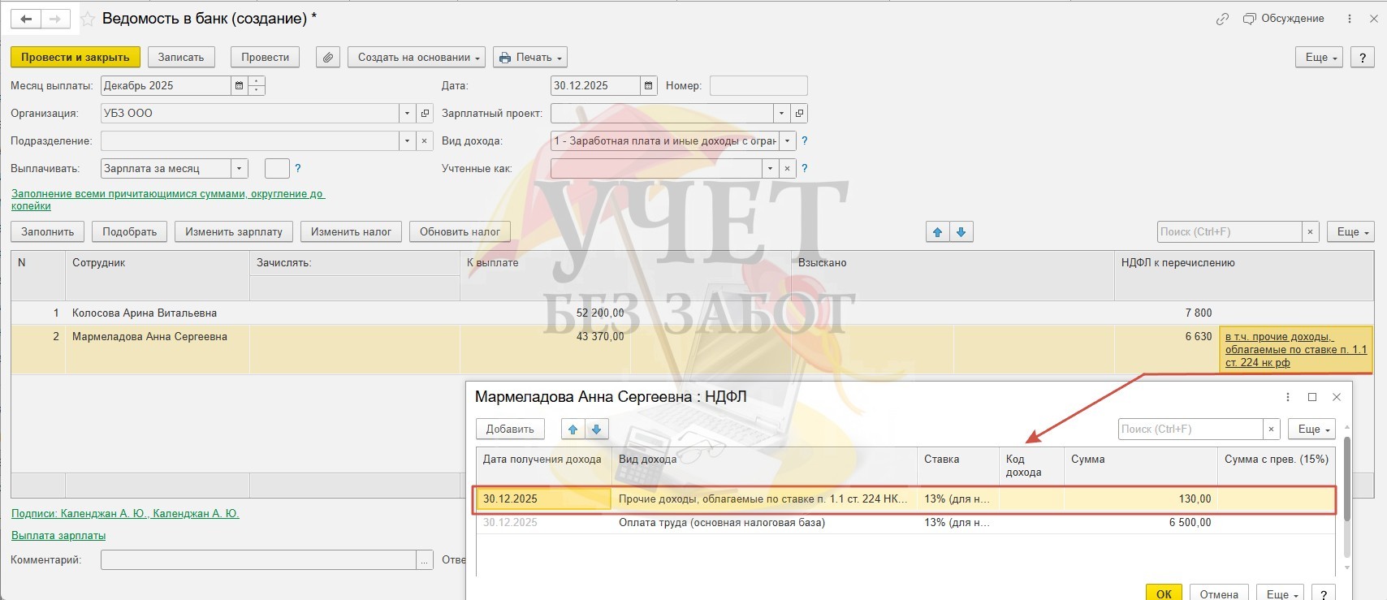Viewport: 1387px width, 600px height.
Task: Confirm НДФЛ dialog with OK
Action: point(1164,594)
